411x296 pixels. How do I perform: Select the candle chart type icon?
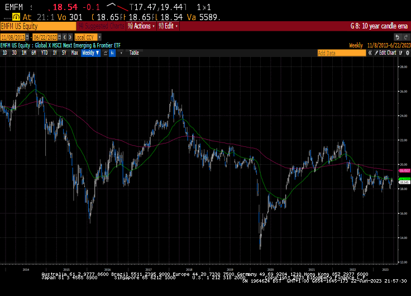coord(113,52)
